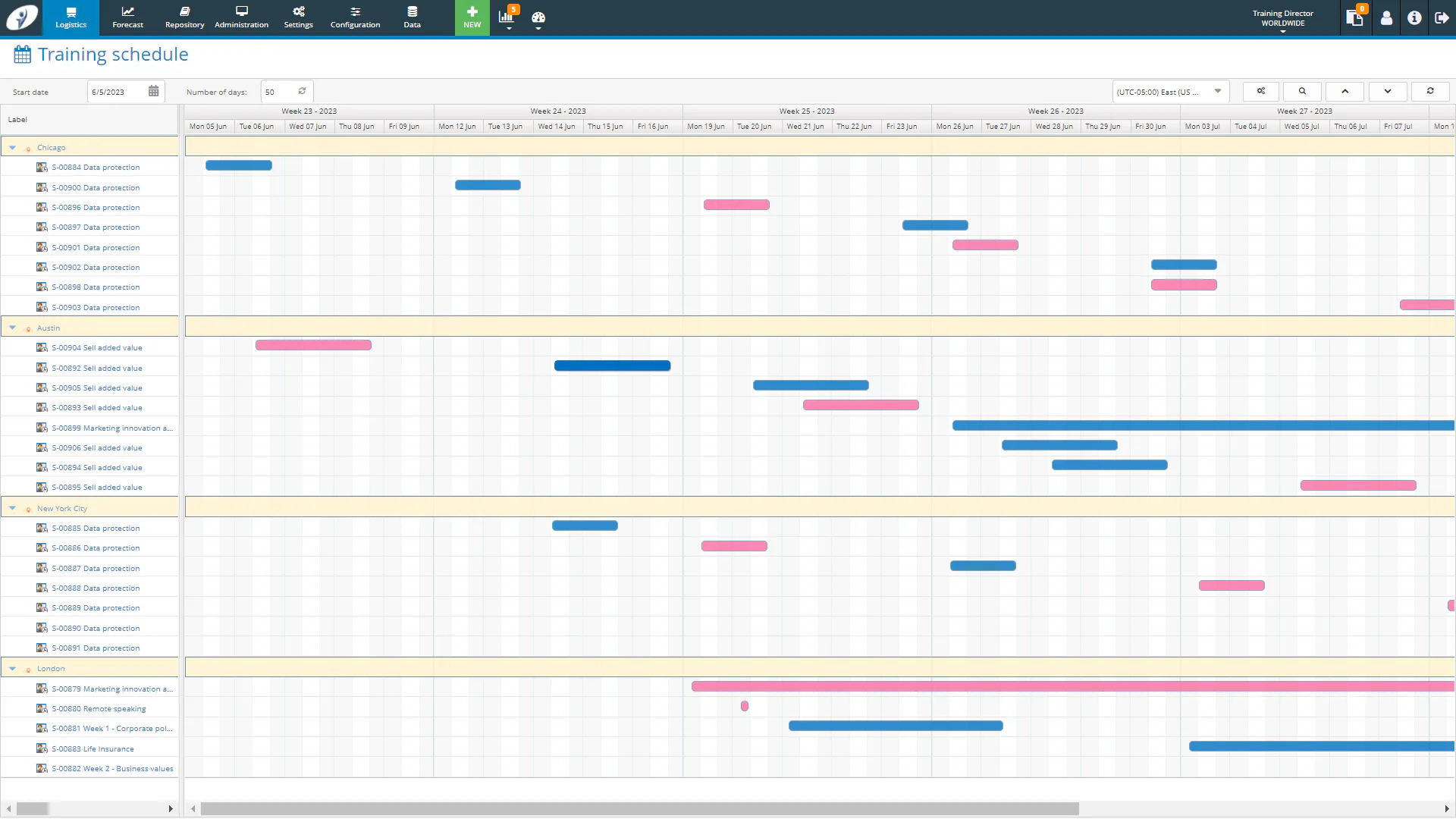Screen dimensions: 1456x819
Task: Open the Configuration sliders menu
Action: 355,17
